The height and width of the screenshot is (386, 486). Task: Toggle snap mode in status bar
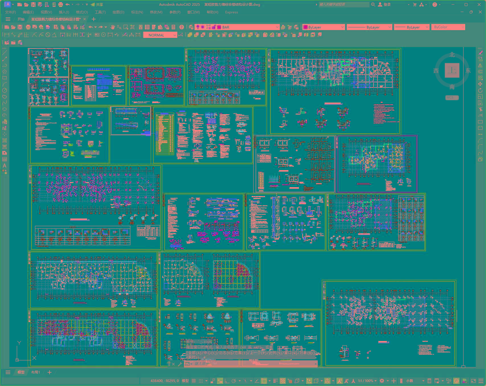pyautogui.click(x=201, y=381)
